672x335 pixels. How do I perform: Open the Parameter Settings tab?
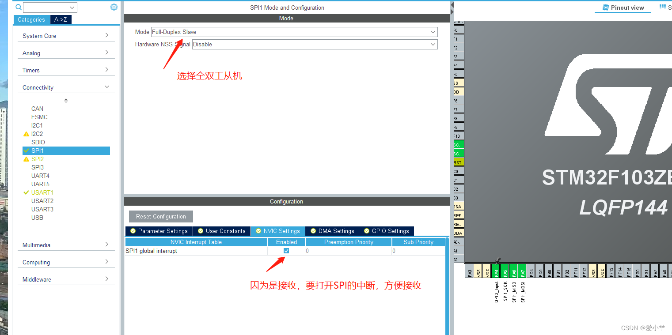click(159, 231)
